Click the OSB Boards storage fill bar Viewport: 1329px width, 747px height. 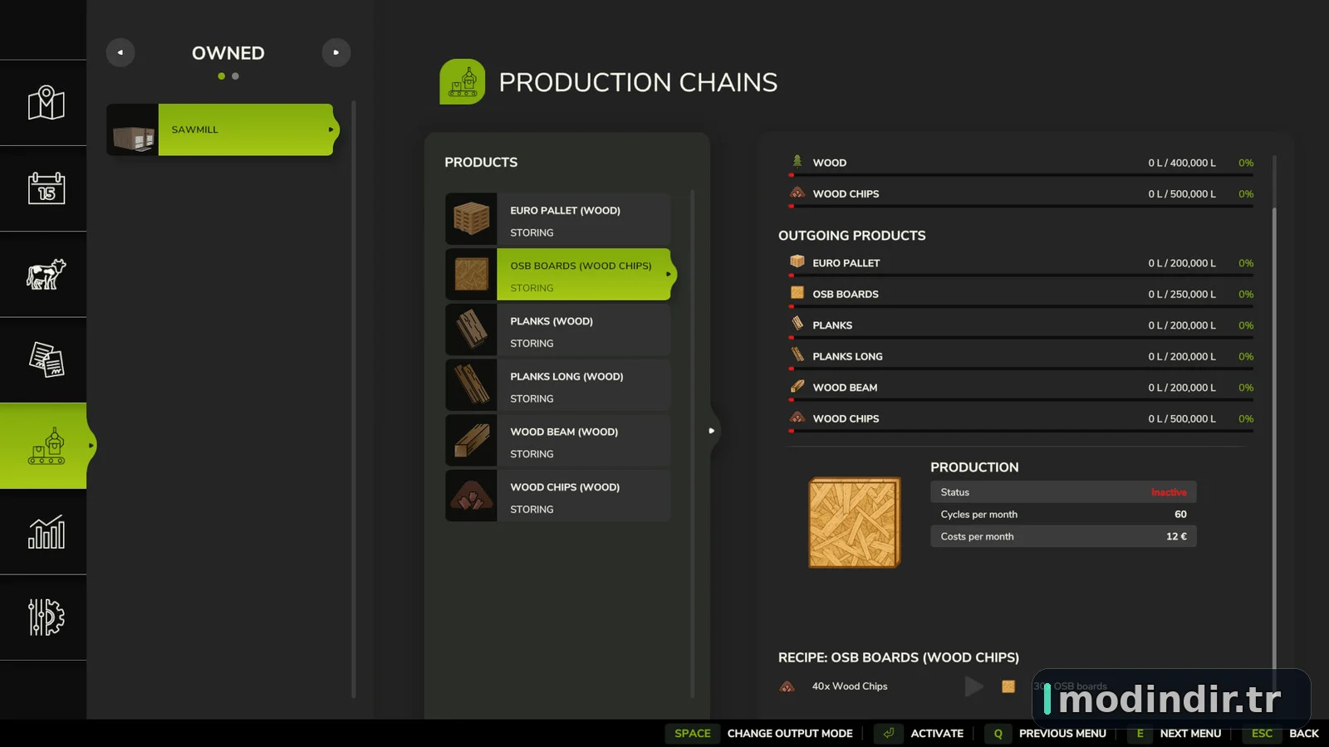pyautogui.click(x=1021, y=306)
